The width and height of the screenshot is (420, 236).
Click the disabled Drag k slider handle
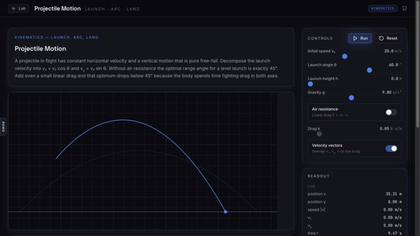pyautogui.click(x=319, y=134)
